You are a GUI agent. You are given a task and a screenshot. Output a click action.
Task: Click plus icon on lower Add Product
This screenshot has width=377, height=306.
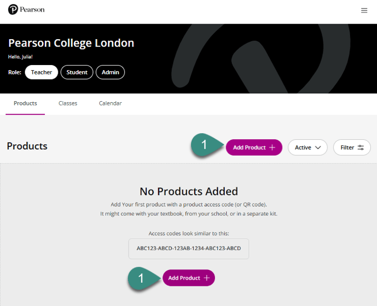[207, 278]
